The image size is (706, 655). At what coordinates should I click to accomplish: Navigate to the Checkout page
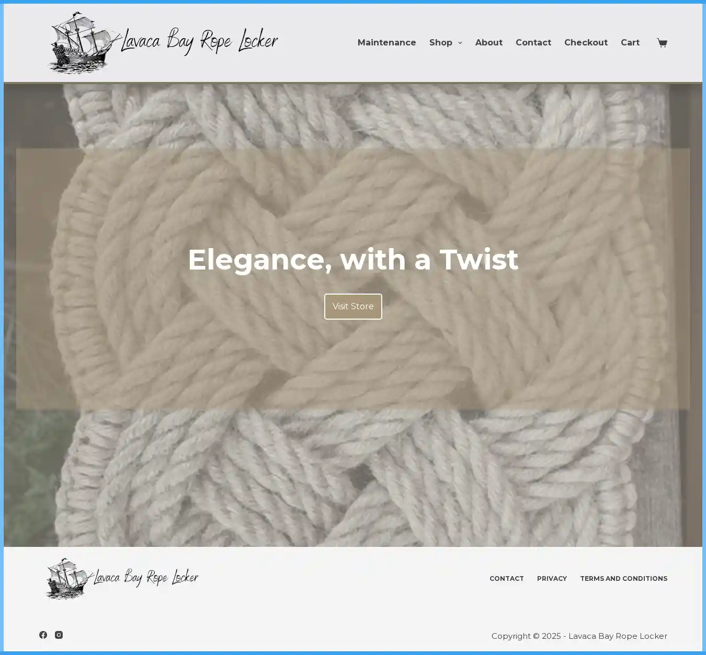(x=586, y=43)
